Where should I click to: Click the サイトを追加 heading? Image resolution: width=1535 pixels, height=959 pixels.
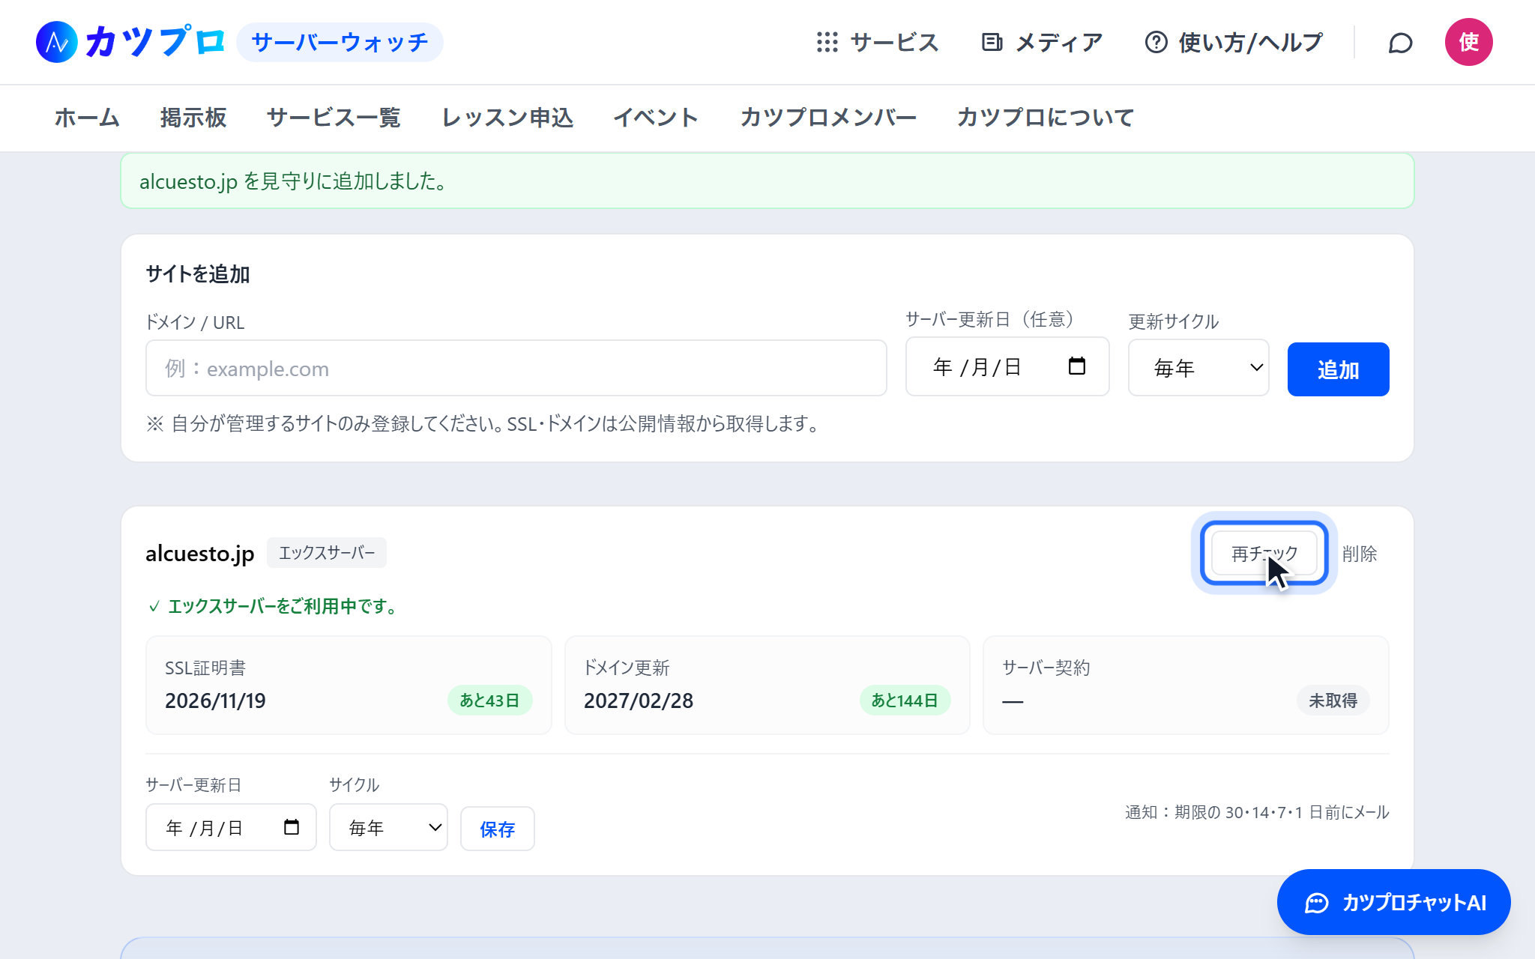pyautogui.click(x=198, y=274)
